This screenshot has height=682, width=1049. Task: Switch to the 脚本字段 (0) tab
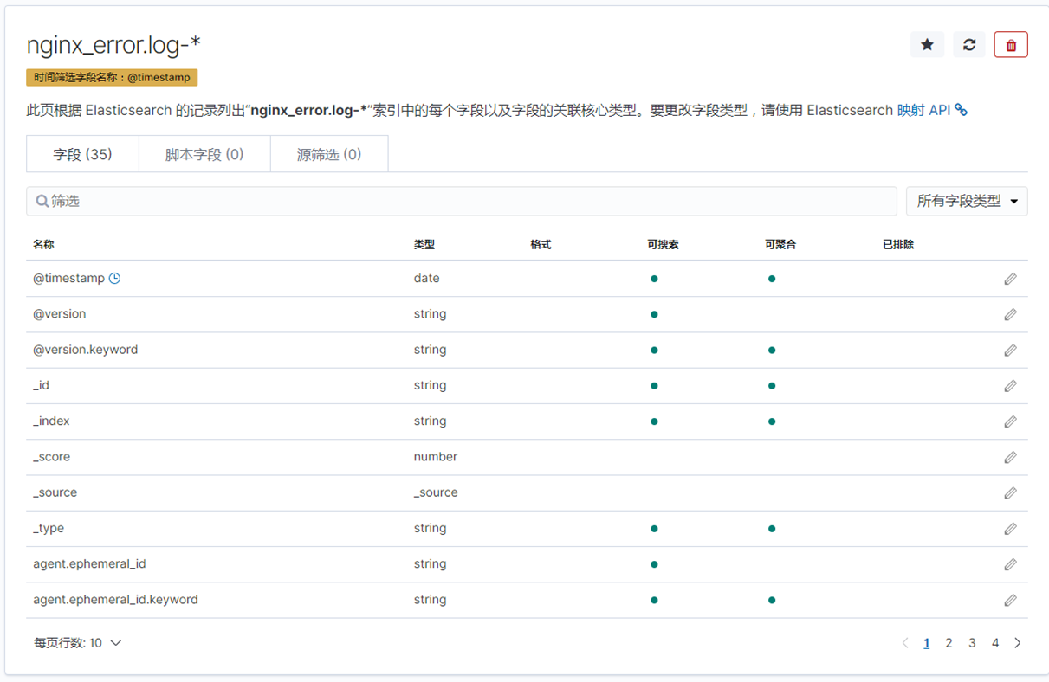click(x=204, y=154)
